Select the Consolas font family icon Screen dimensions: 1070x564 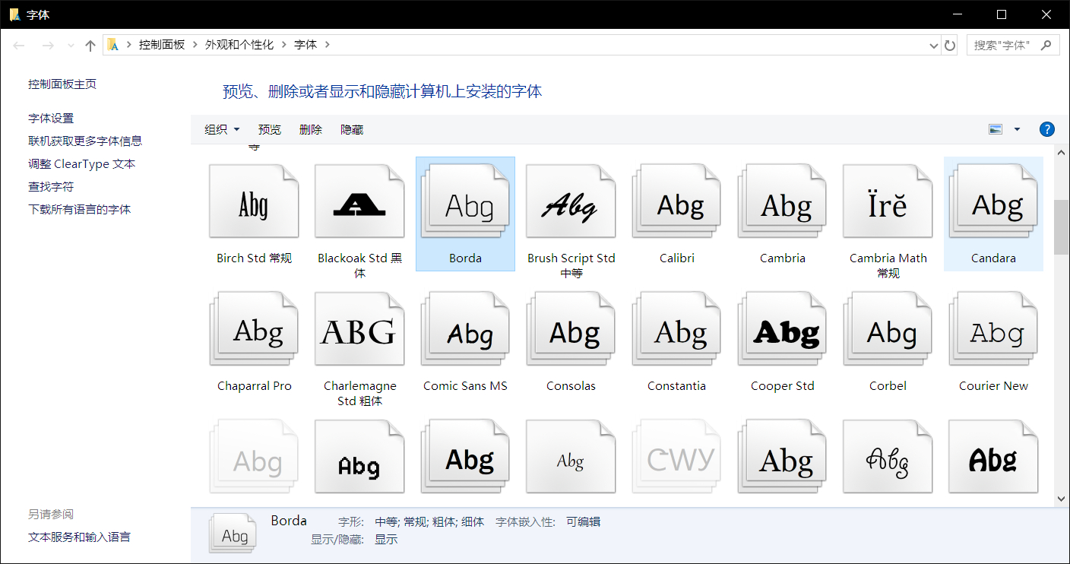tap(571, 330)
